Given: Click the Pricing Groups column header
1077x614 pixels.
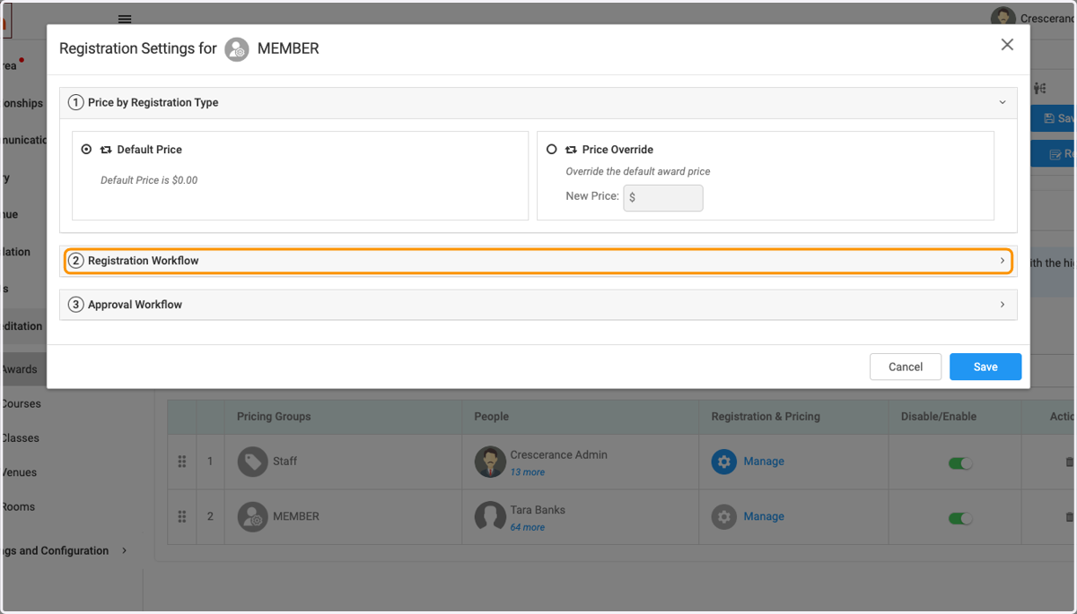Looking at the screenshot, I should pyautogui.click(x=274, y=416).
